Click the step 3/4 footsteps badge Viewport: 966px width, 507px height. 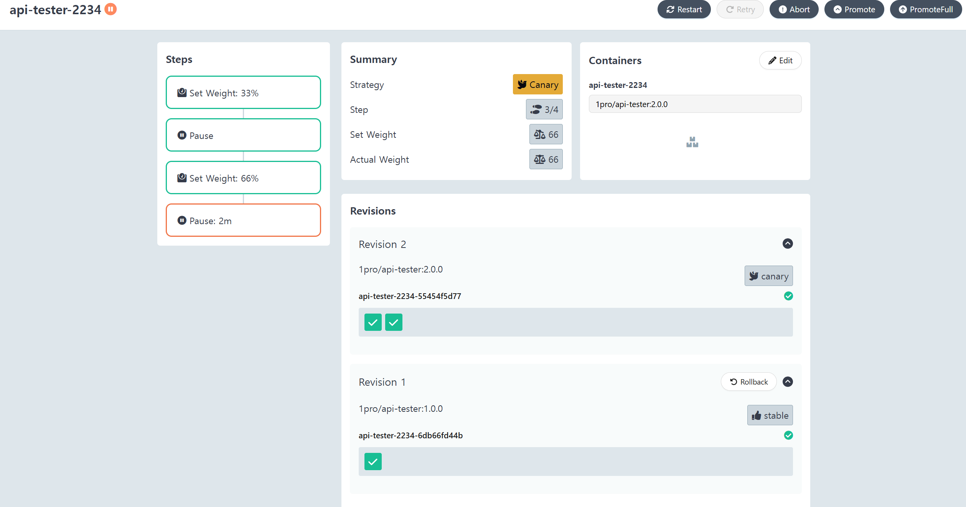pyautogui.click(x=544, y=110)
